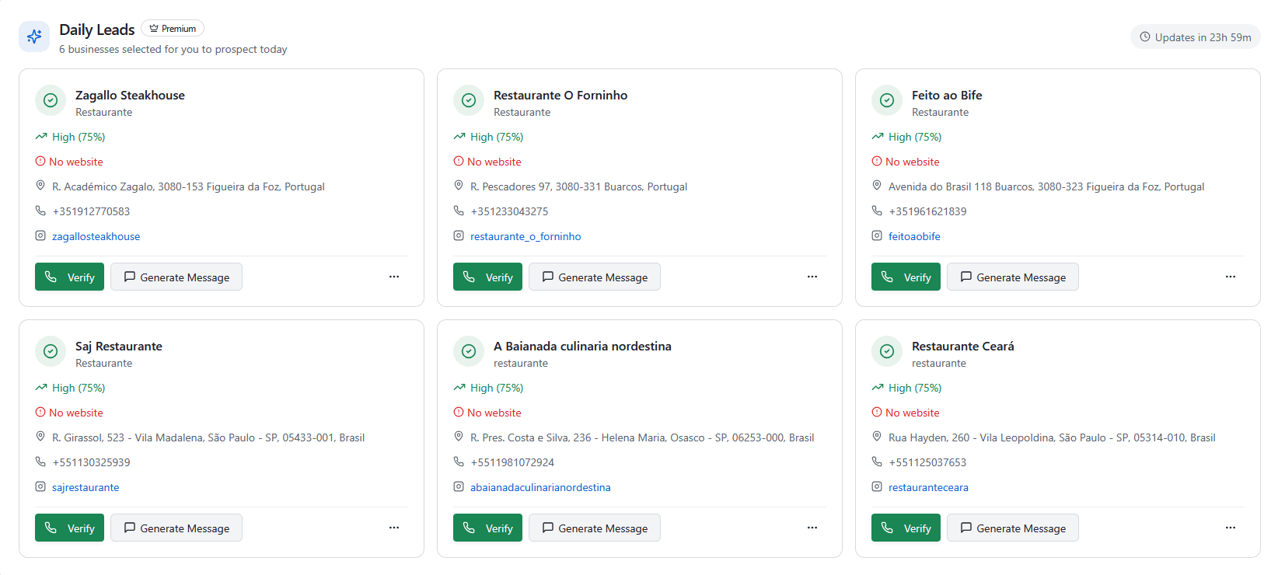
Task: Click the Restaurante O Forninho business name
Action: 560,95
